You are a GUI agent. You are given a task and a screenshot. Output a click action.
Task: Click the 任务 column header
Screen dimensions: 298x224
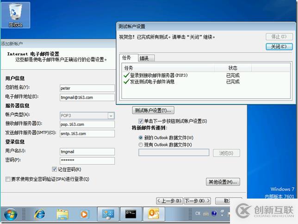pos(168,68)
